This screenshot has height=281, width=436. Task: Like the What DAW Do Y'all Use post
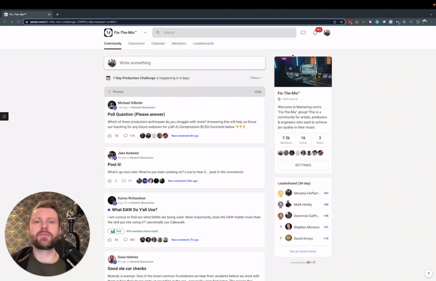[x=110, y=240]
